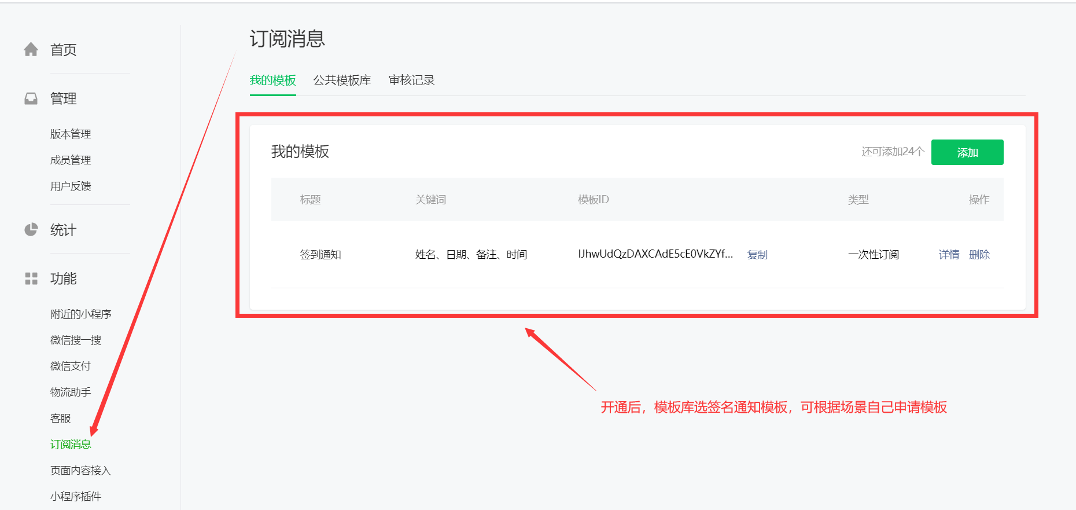Click the 一次性订阅 type cell
The height and width of the screenshot is (510, 1076).
click(874, 255)
